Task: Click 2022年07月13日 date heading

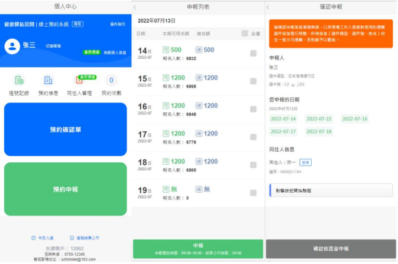Action: pyautogui.click(x=157, y=21)
